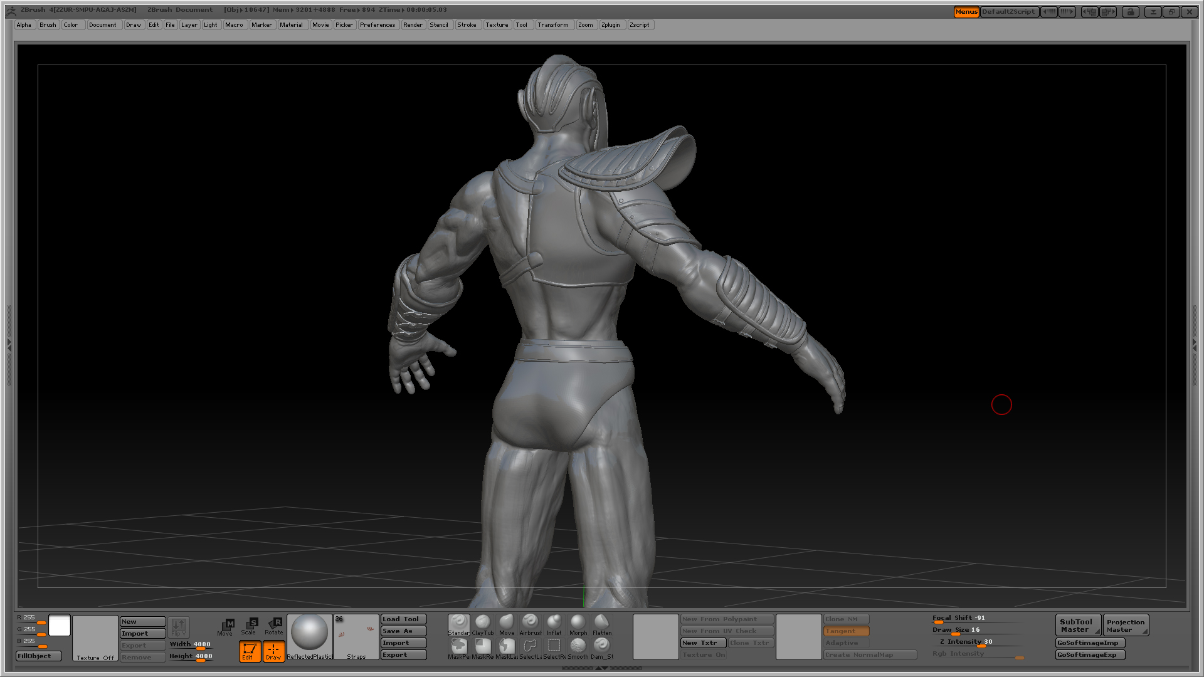
Task: Click the white main color swatch
Action: click(60, 626)
